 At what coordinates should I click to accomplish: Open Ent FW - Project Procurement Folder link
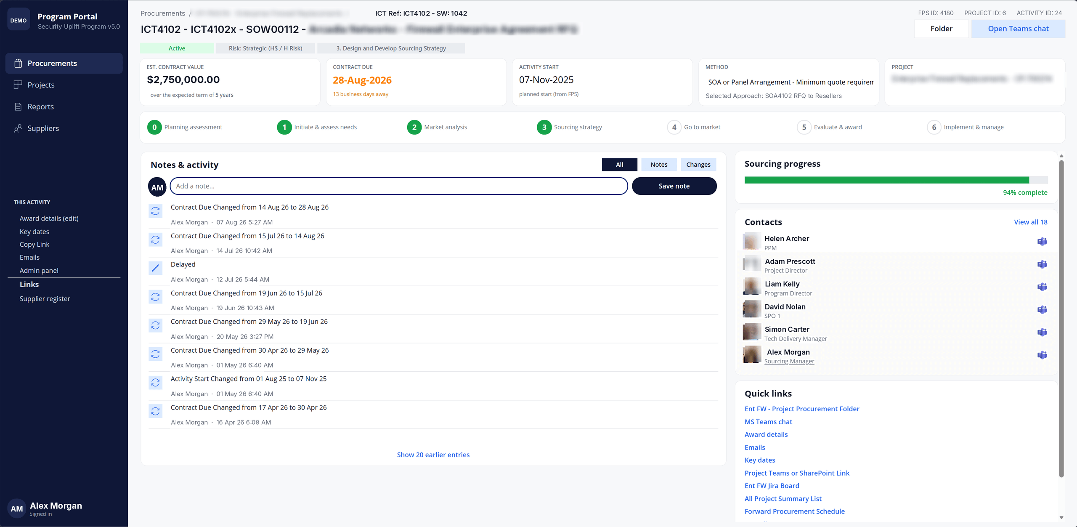802,409
